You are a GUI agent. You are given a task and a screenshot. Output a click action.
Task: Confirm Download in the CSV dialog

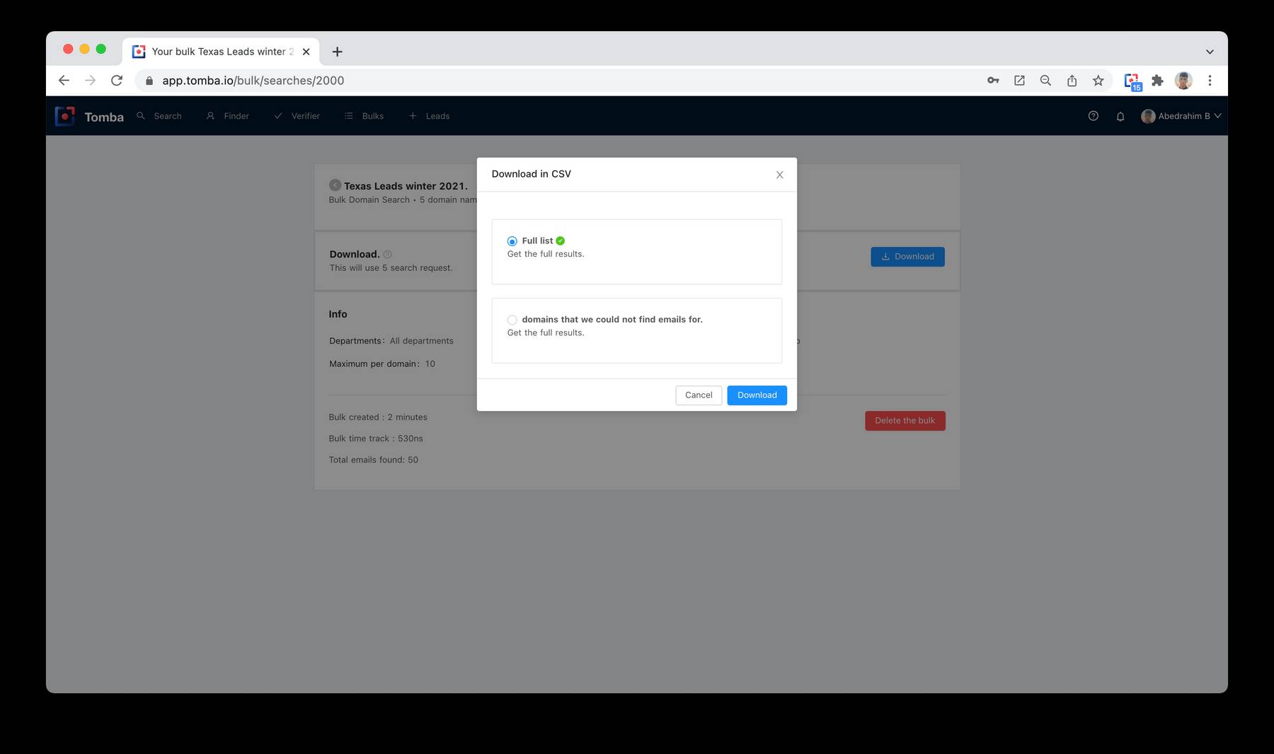(757, 395)
